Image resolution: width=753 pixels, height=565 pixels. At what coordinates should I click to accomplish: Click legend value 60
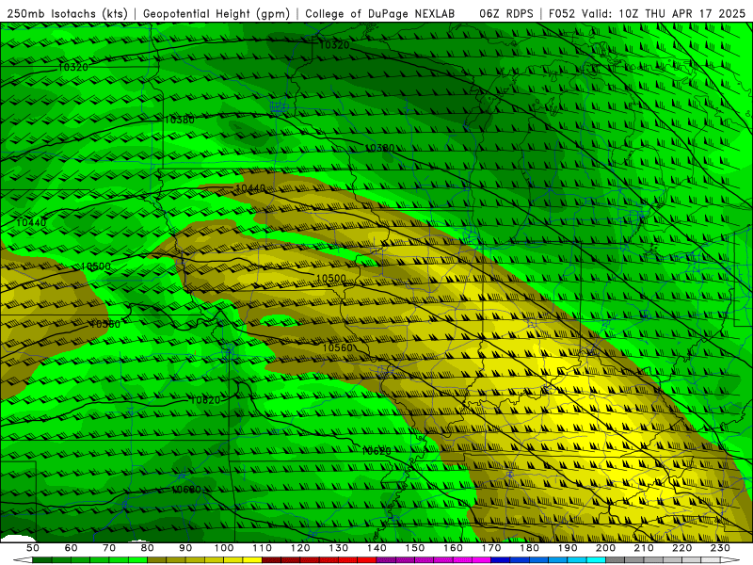point(72,548)
